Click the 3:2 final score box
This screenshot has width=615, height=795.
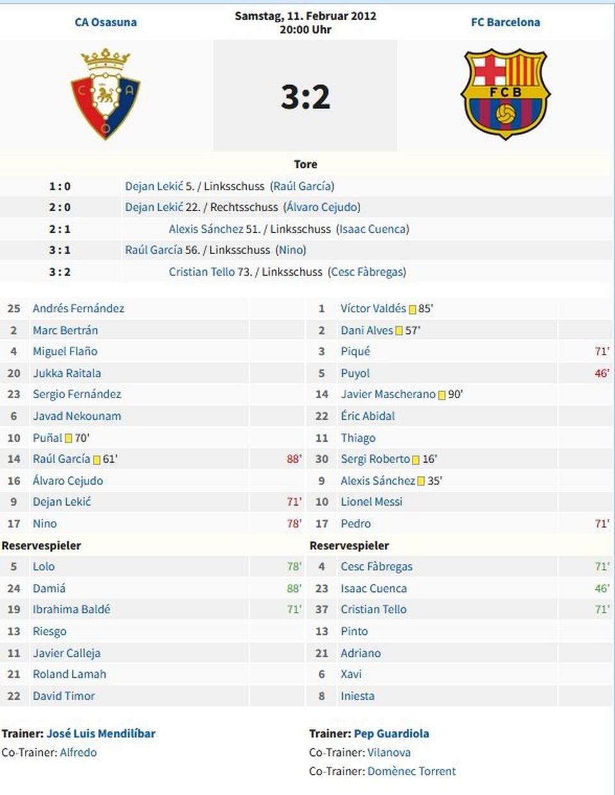click(x=306, y=96)
